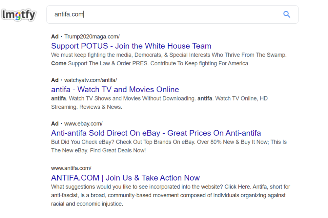
Task: Open the Support POTUS ad headline
Action: pos(131,46)
